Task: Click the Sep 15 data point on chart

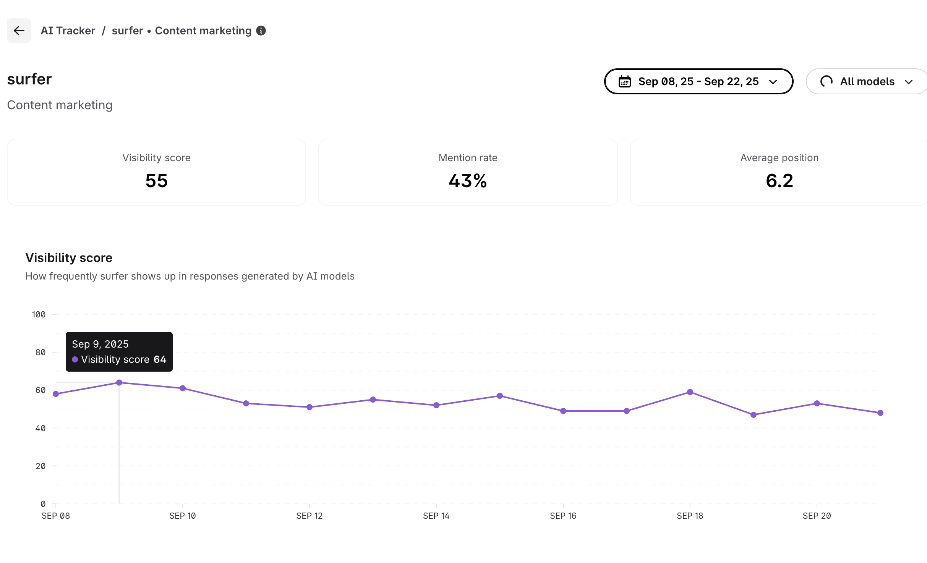Action: [x=500, y=396]
